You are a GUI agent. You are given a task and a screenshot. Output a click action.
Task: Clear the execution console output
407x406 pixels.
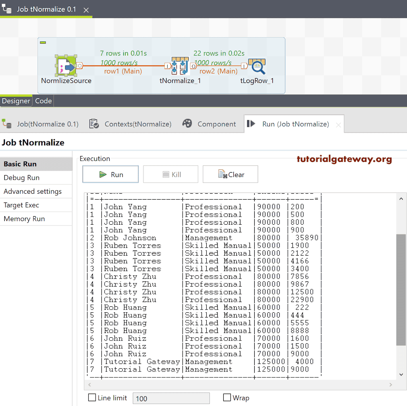pyautogui.click(x=231, y=174)
